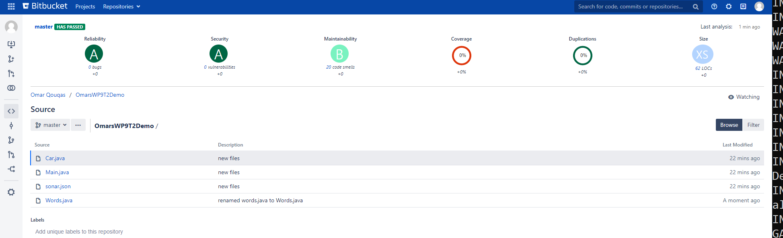Click the project avatar in sidebar

[11, 27]
